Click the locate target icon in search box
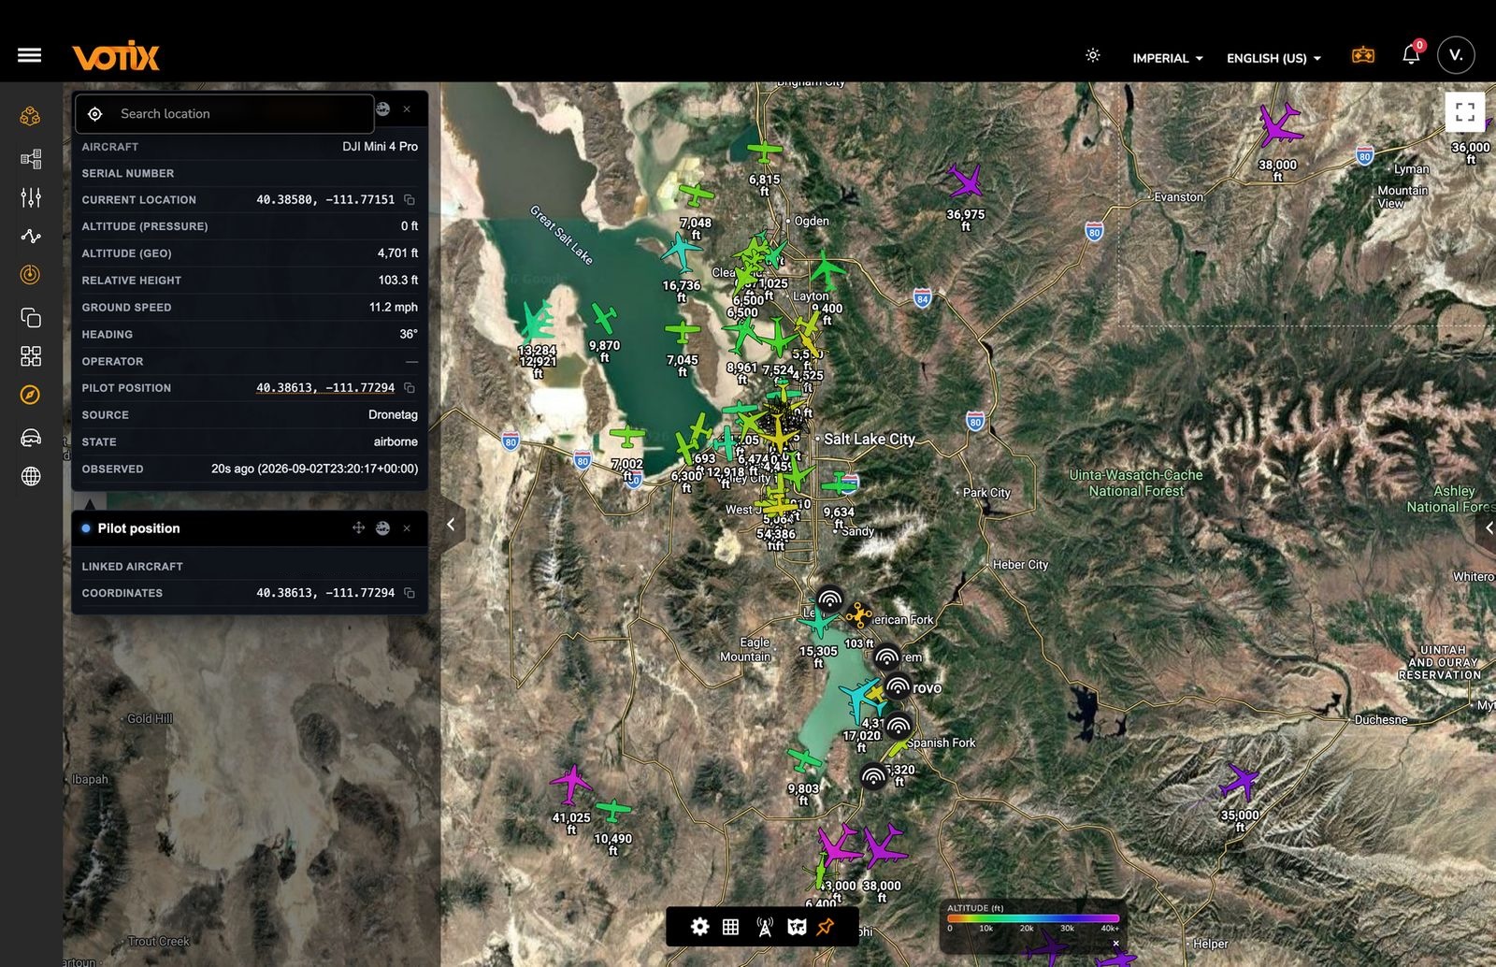 [x=94, y=114]
